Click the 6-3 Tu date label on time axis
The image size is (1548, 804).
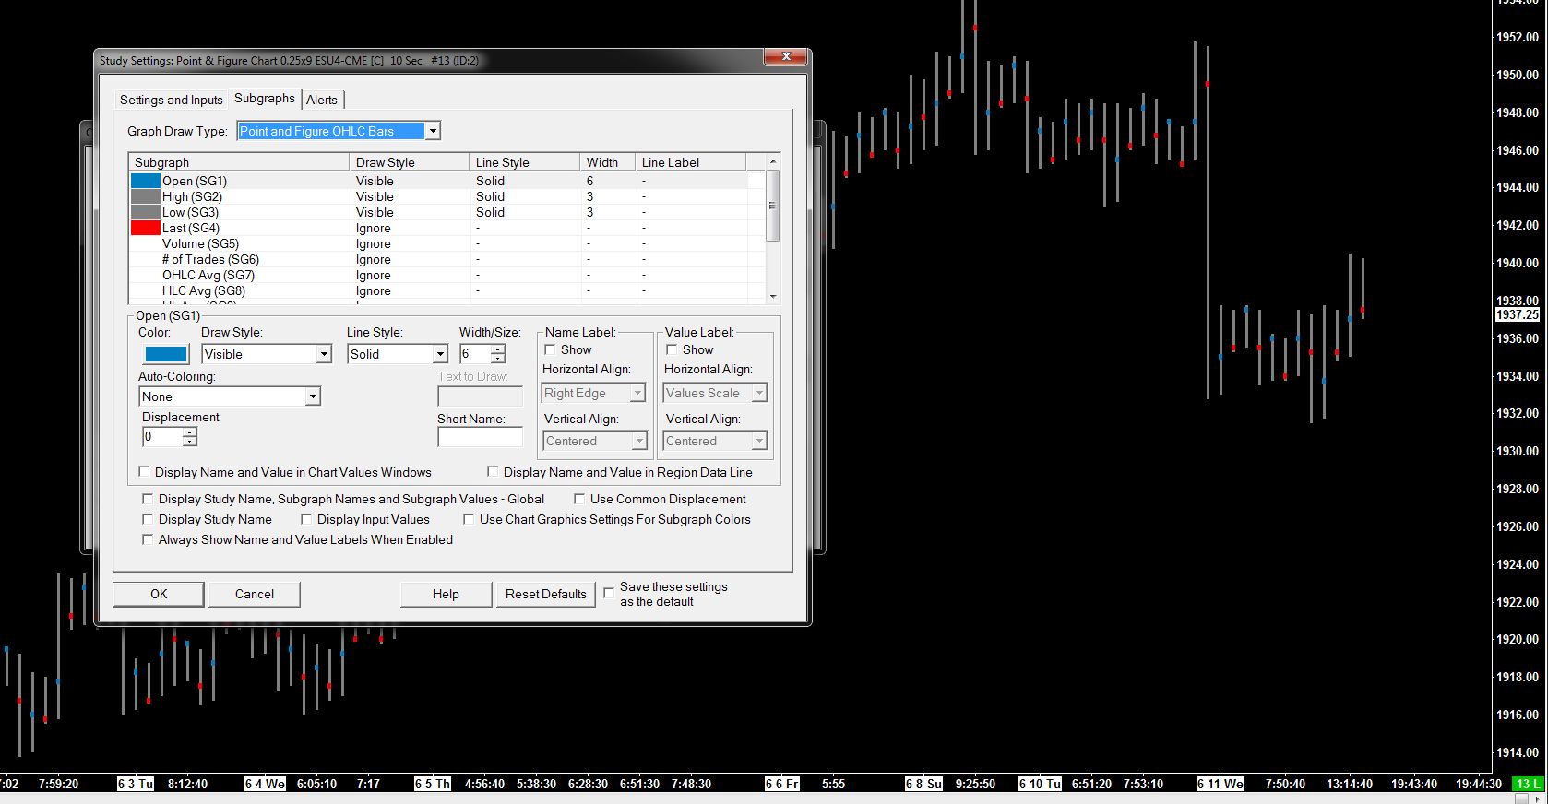pyautogui.click(x=136, y=784)
